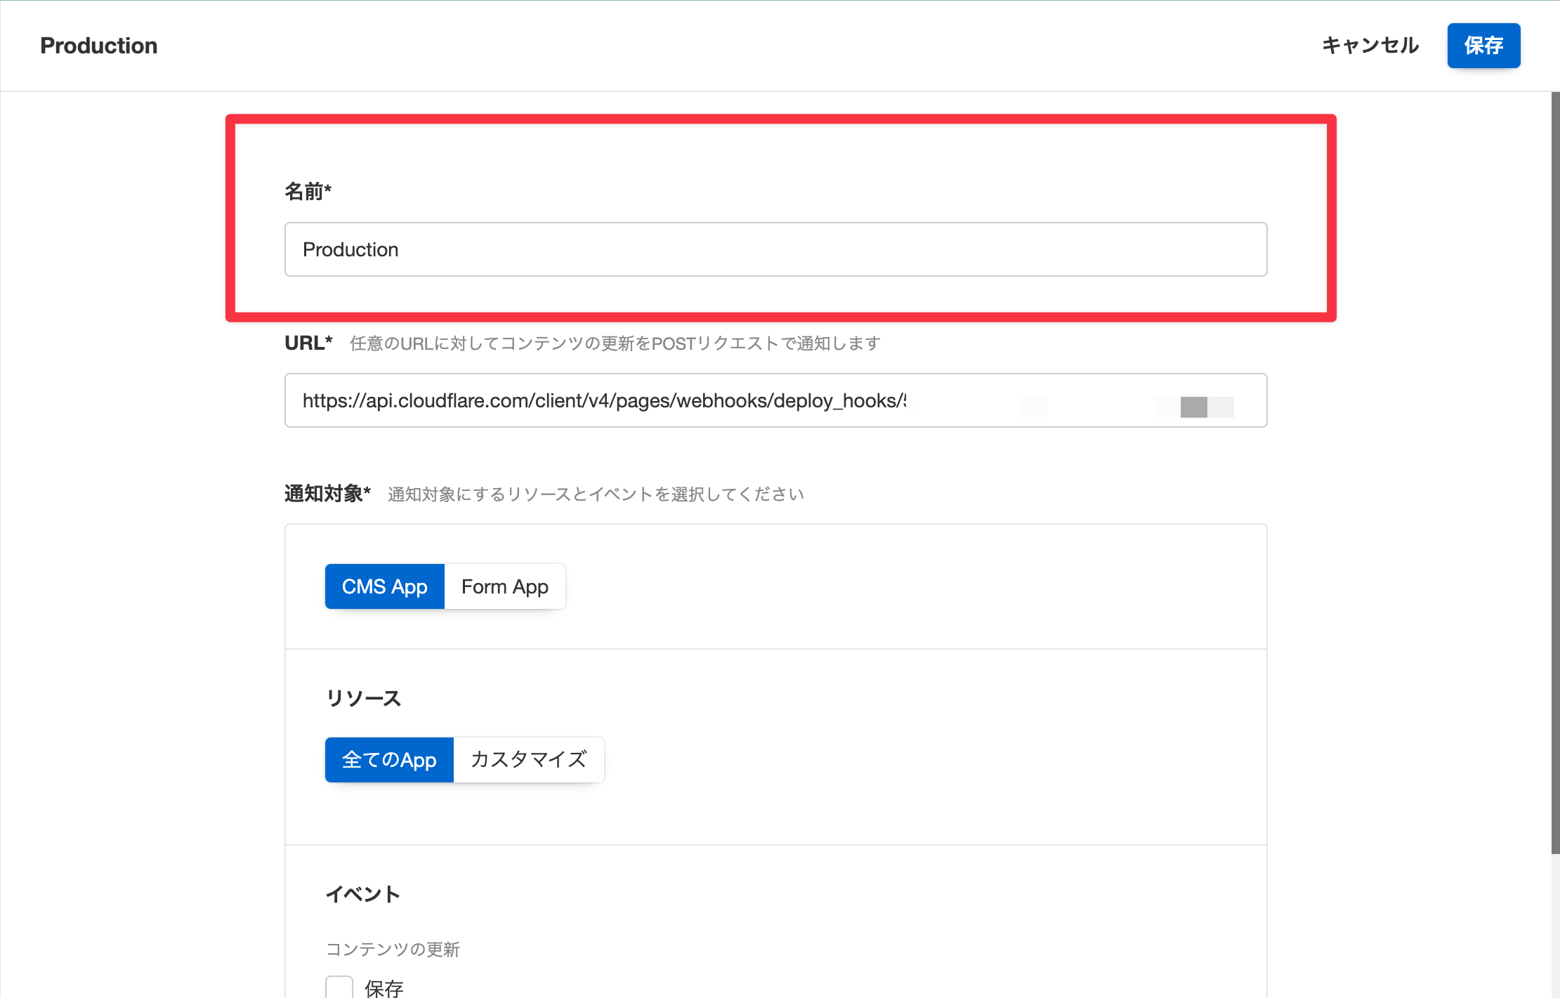Click inside the 名前 field showing Production
Image resolution: width=1560 pixels, height=998 pixels.
coord(773,249)
